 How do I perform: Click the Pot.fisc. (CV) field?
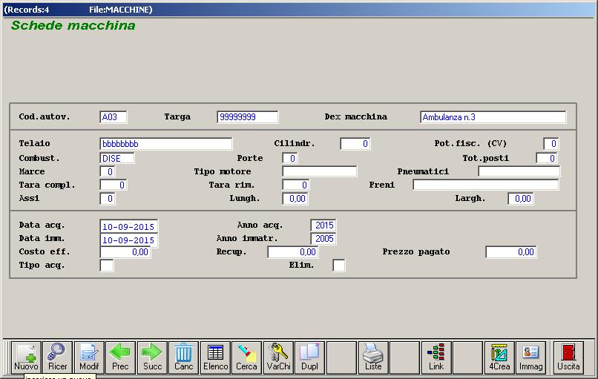click(x=551, y=144)
